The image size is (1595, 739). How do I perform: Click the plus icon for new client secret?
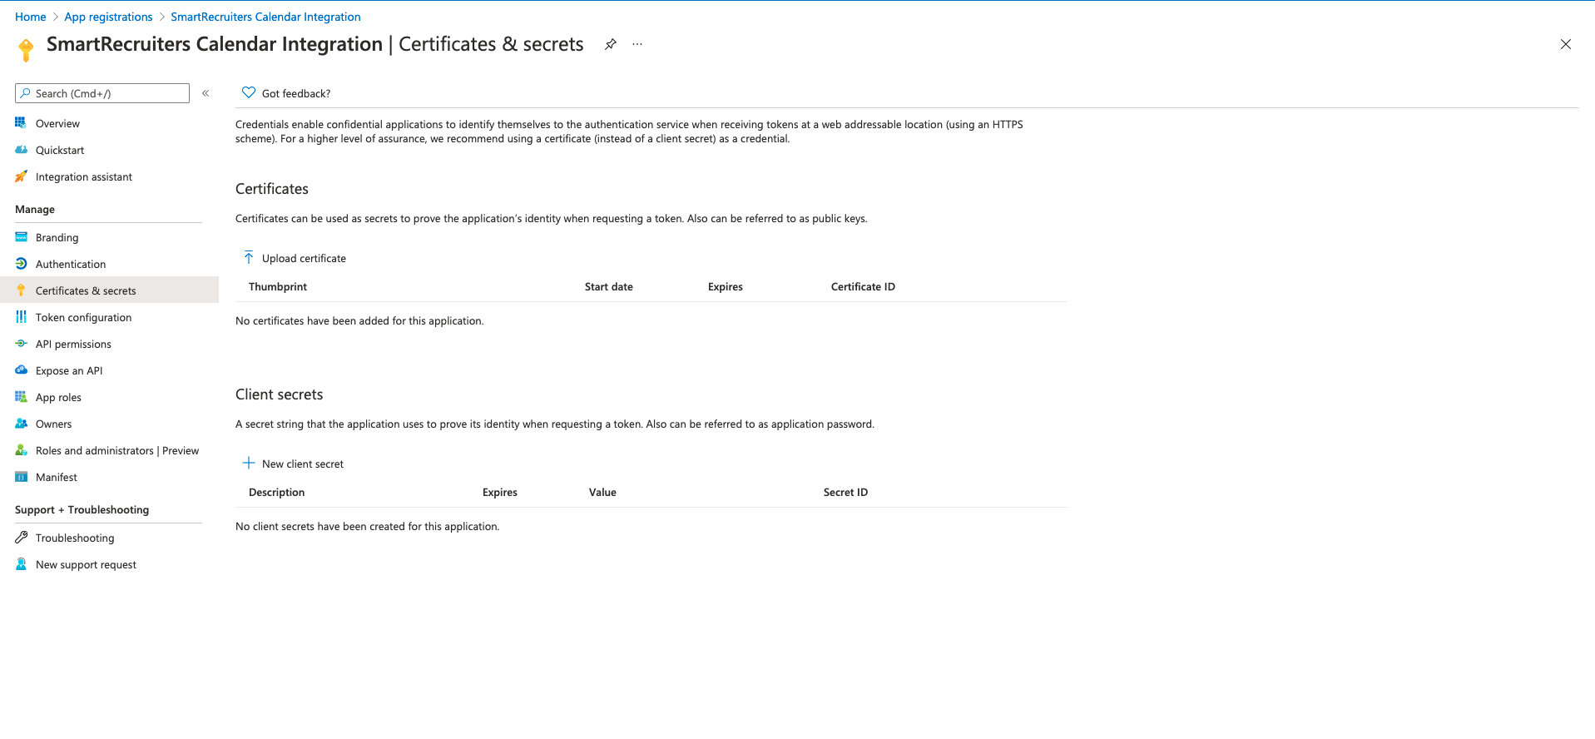click(248, 463)
